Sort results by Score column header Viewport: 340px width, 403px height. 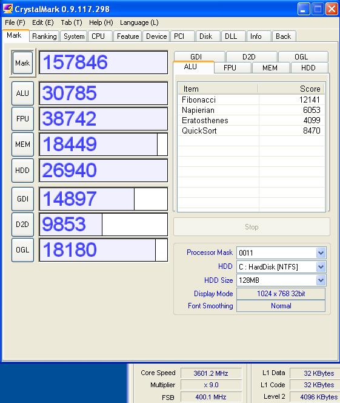291,89
